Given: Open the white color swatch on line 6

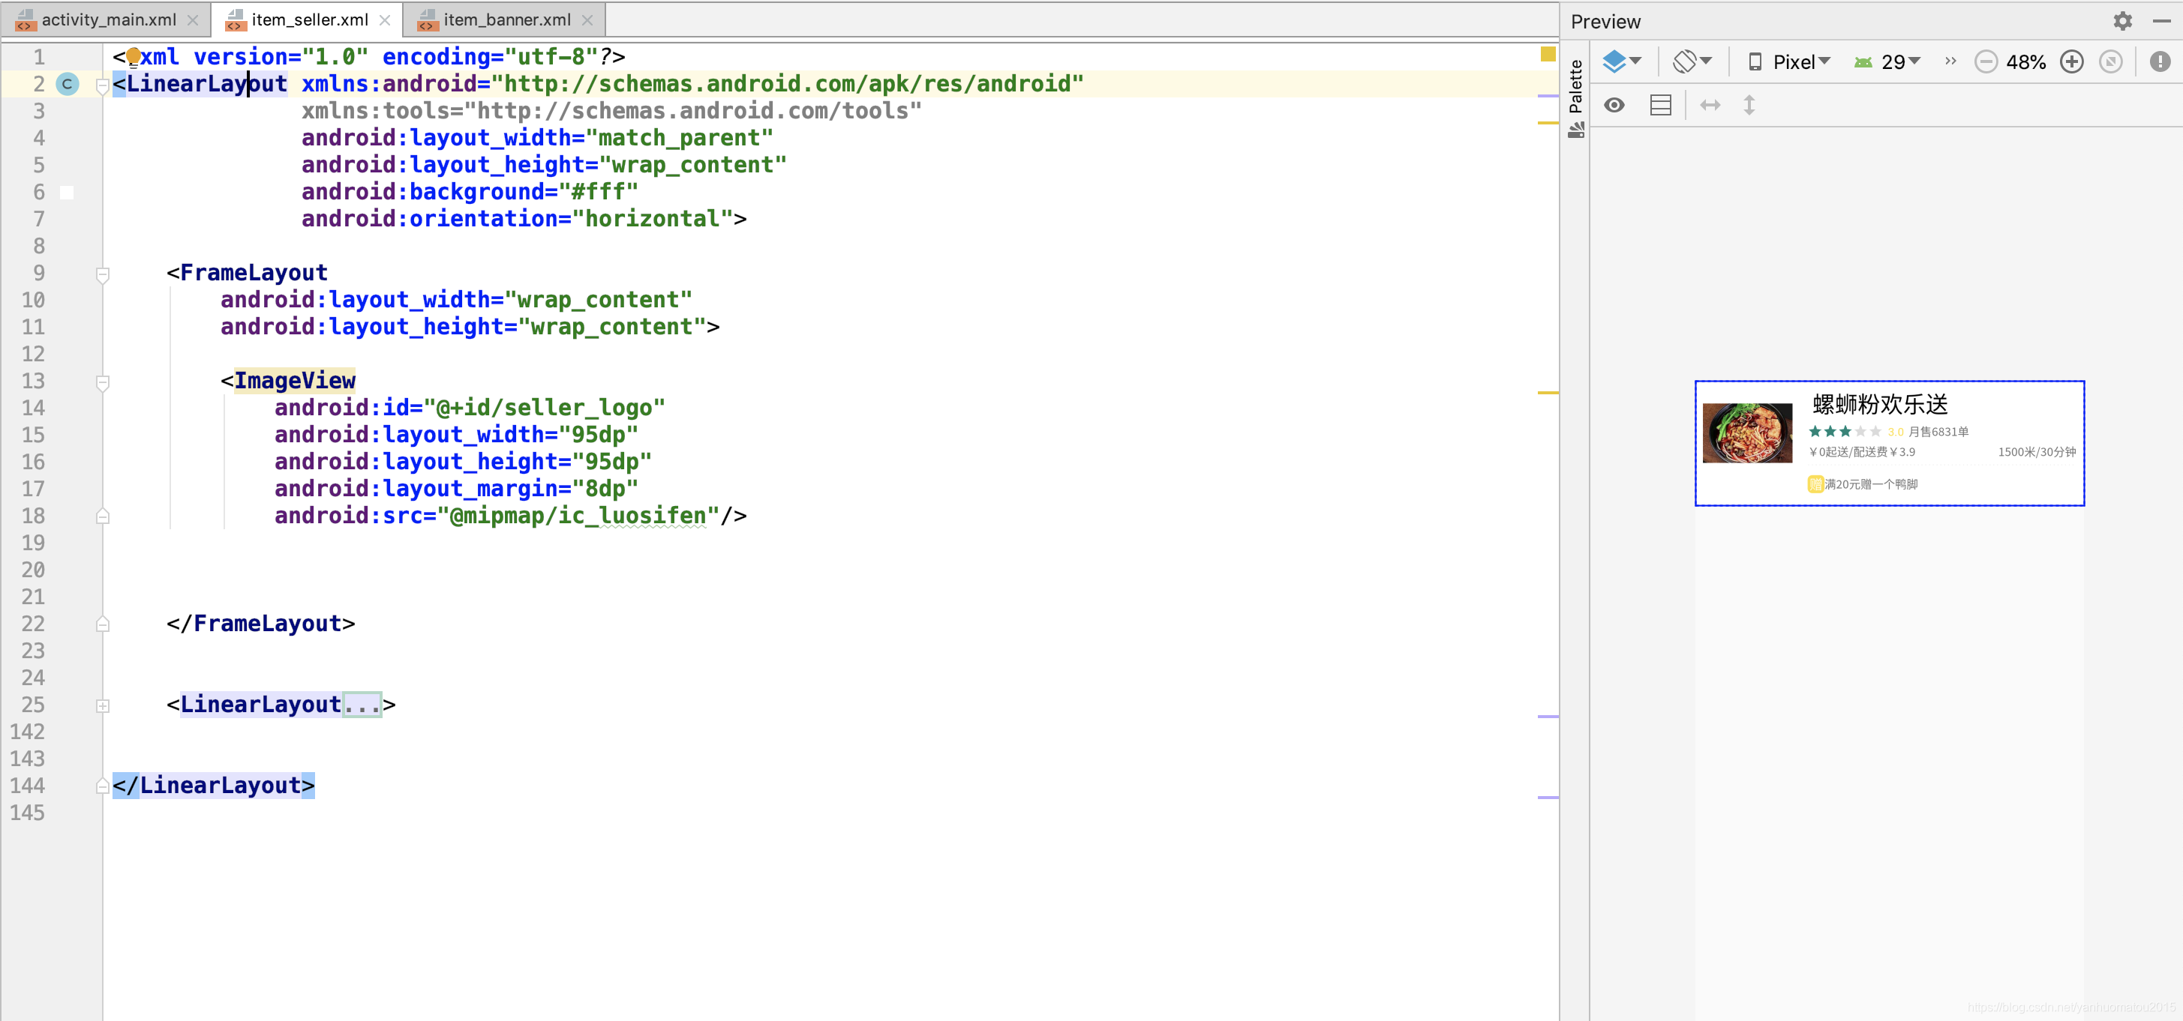Looking at the screenshot, I should pyautogui.click(x=67, y=192).
